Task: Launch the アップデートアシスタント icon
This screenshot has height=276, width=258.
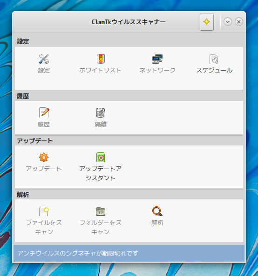Action: (x=101, y=157)
